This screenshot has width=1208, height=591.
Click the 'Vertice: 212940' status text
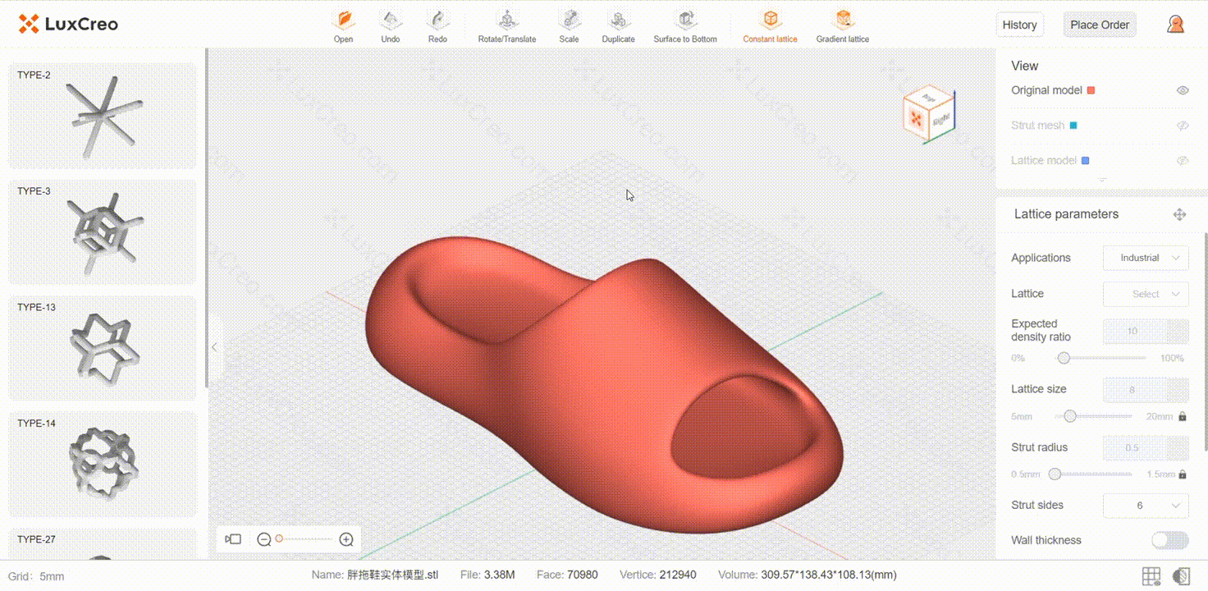click(x=657, y=575)
